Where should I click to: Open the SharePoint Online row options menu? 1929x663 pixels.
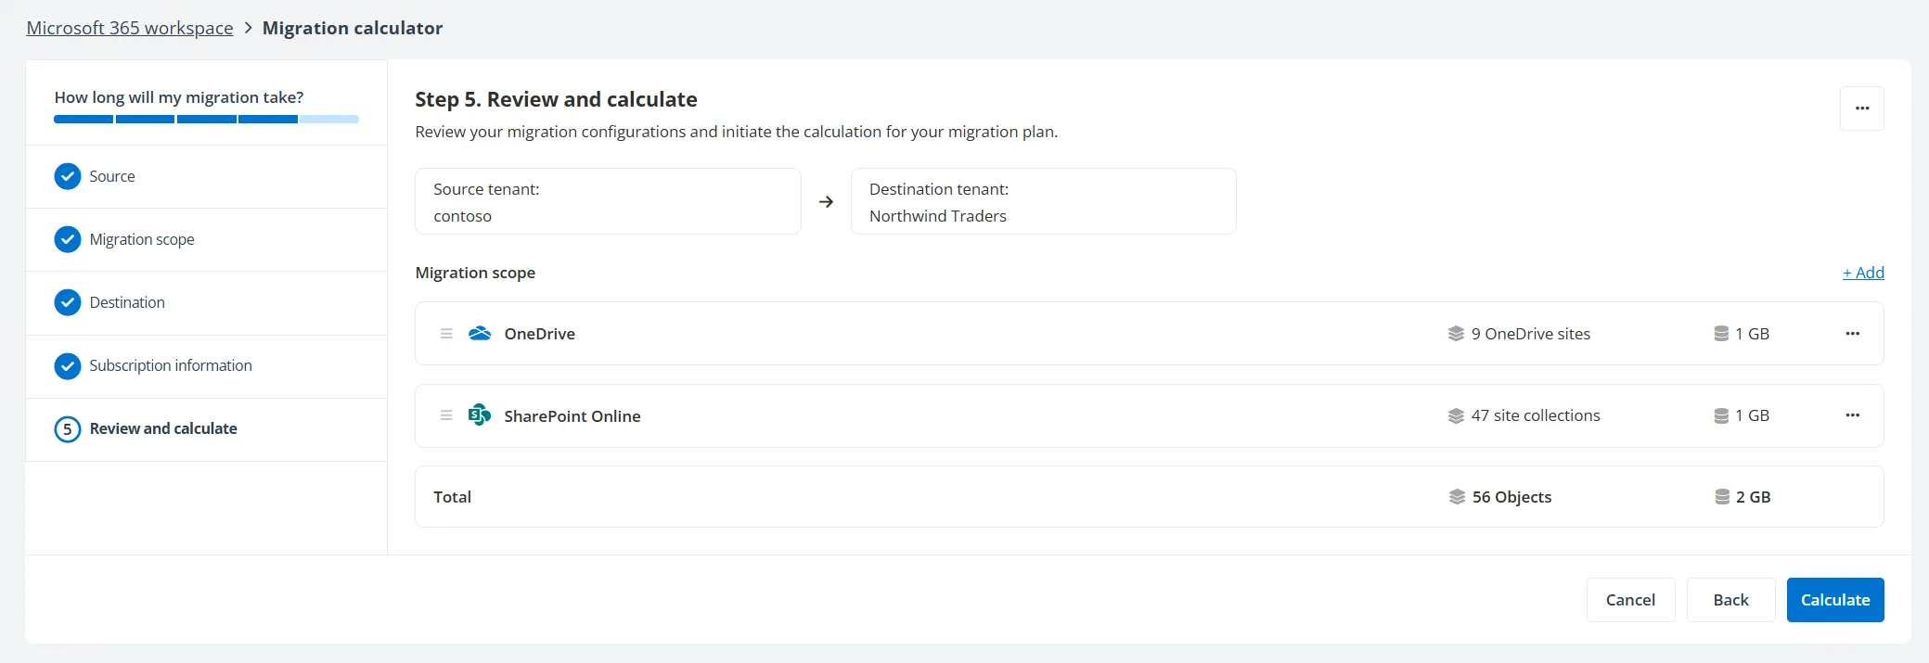tap(1853, 415)
